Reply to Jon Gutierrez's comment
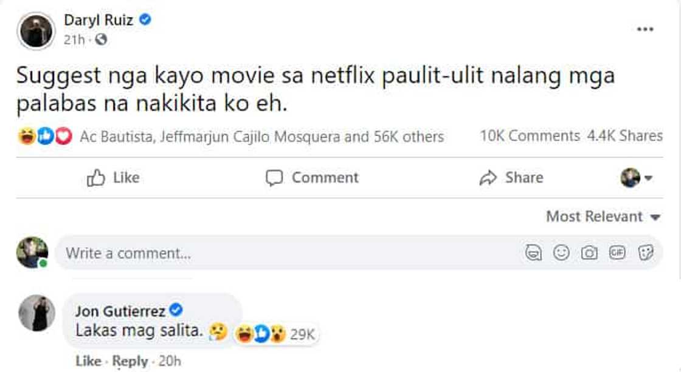 point(130,361)
